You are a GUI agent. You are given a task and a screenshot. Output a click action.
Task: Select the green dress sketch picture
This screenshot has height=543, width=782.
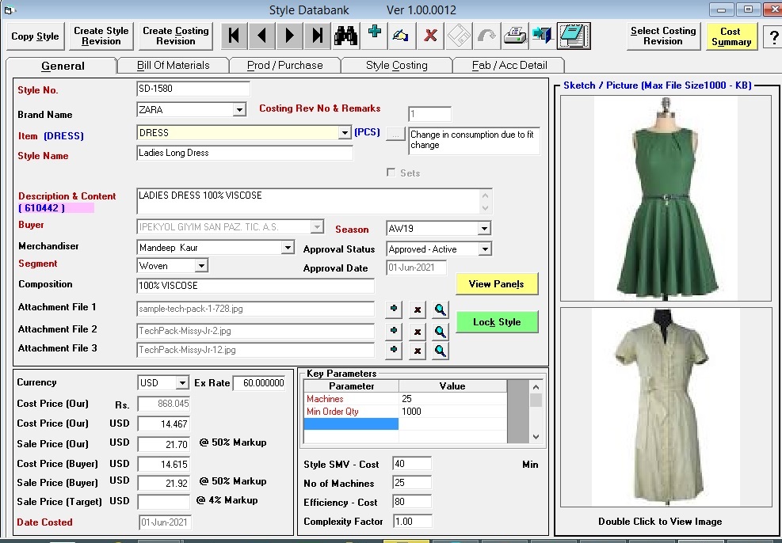click(666, 198)
